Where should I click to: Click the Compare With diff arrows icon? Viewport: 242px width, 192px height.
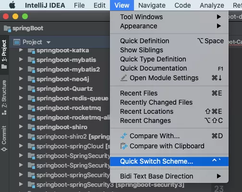coord(124,136)
